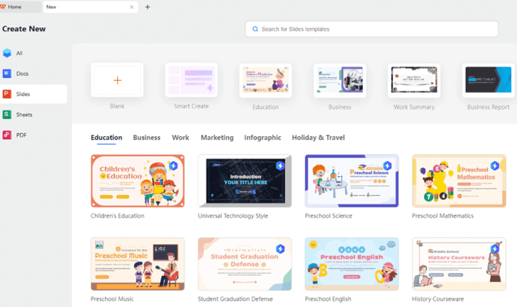Open a new tab with the plus button
The height and width of the screenshot is (307, 517).
tap(147, 7)
